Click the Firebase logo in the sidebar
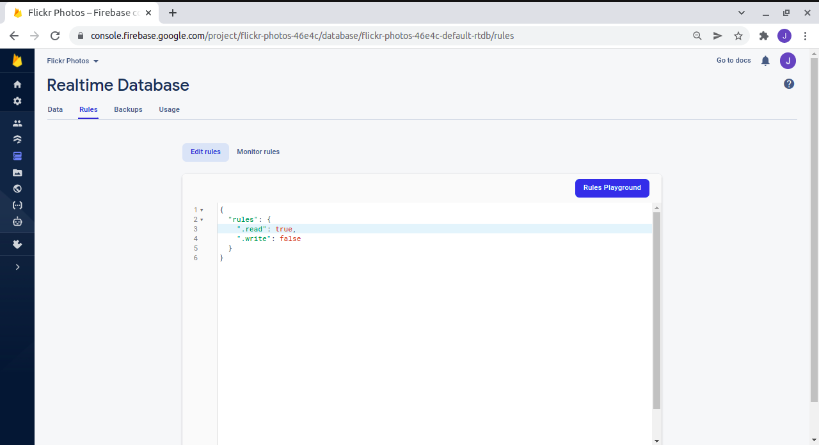Viewport: 819px width, 445px height. coord(17,61)
